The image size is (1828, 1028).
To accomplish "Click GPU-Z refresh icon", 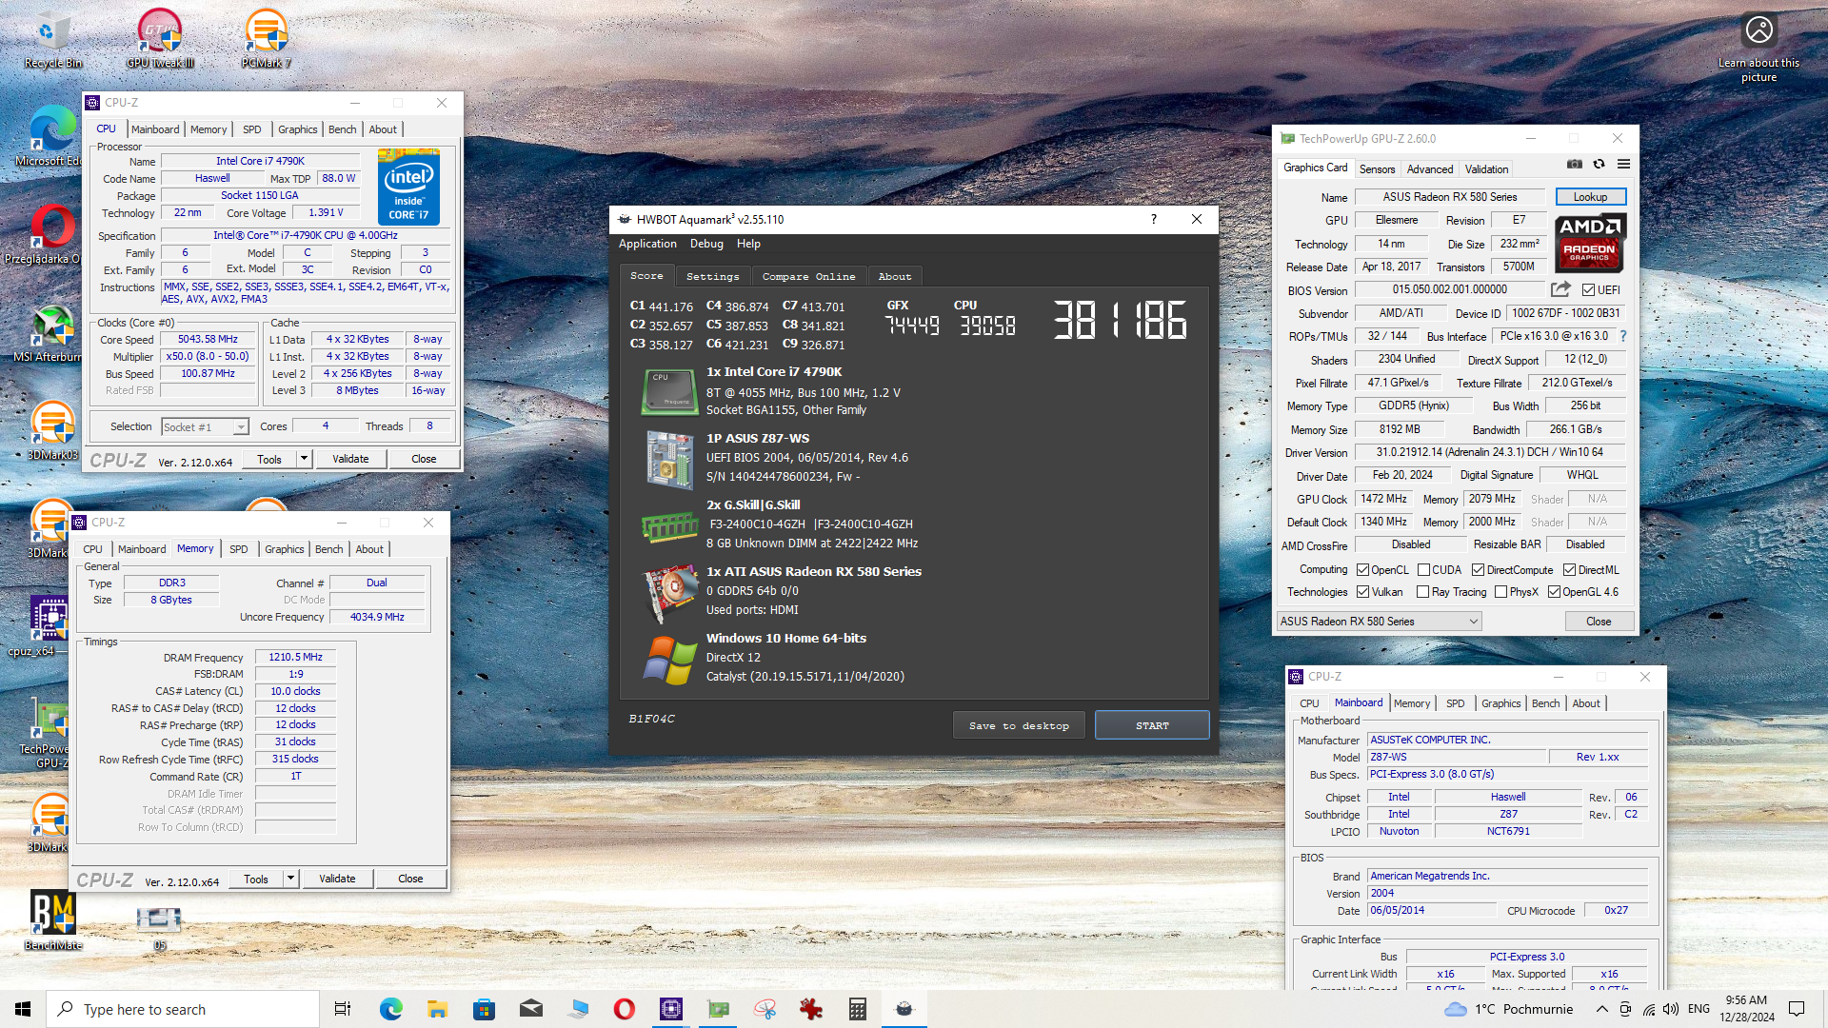I will (1599, 164).
